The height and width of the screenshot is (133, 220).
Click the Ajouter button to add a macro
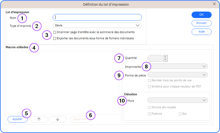18,119
